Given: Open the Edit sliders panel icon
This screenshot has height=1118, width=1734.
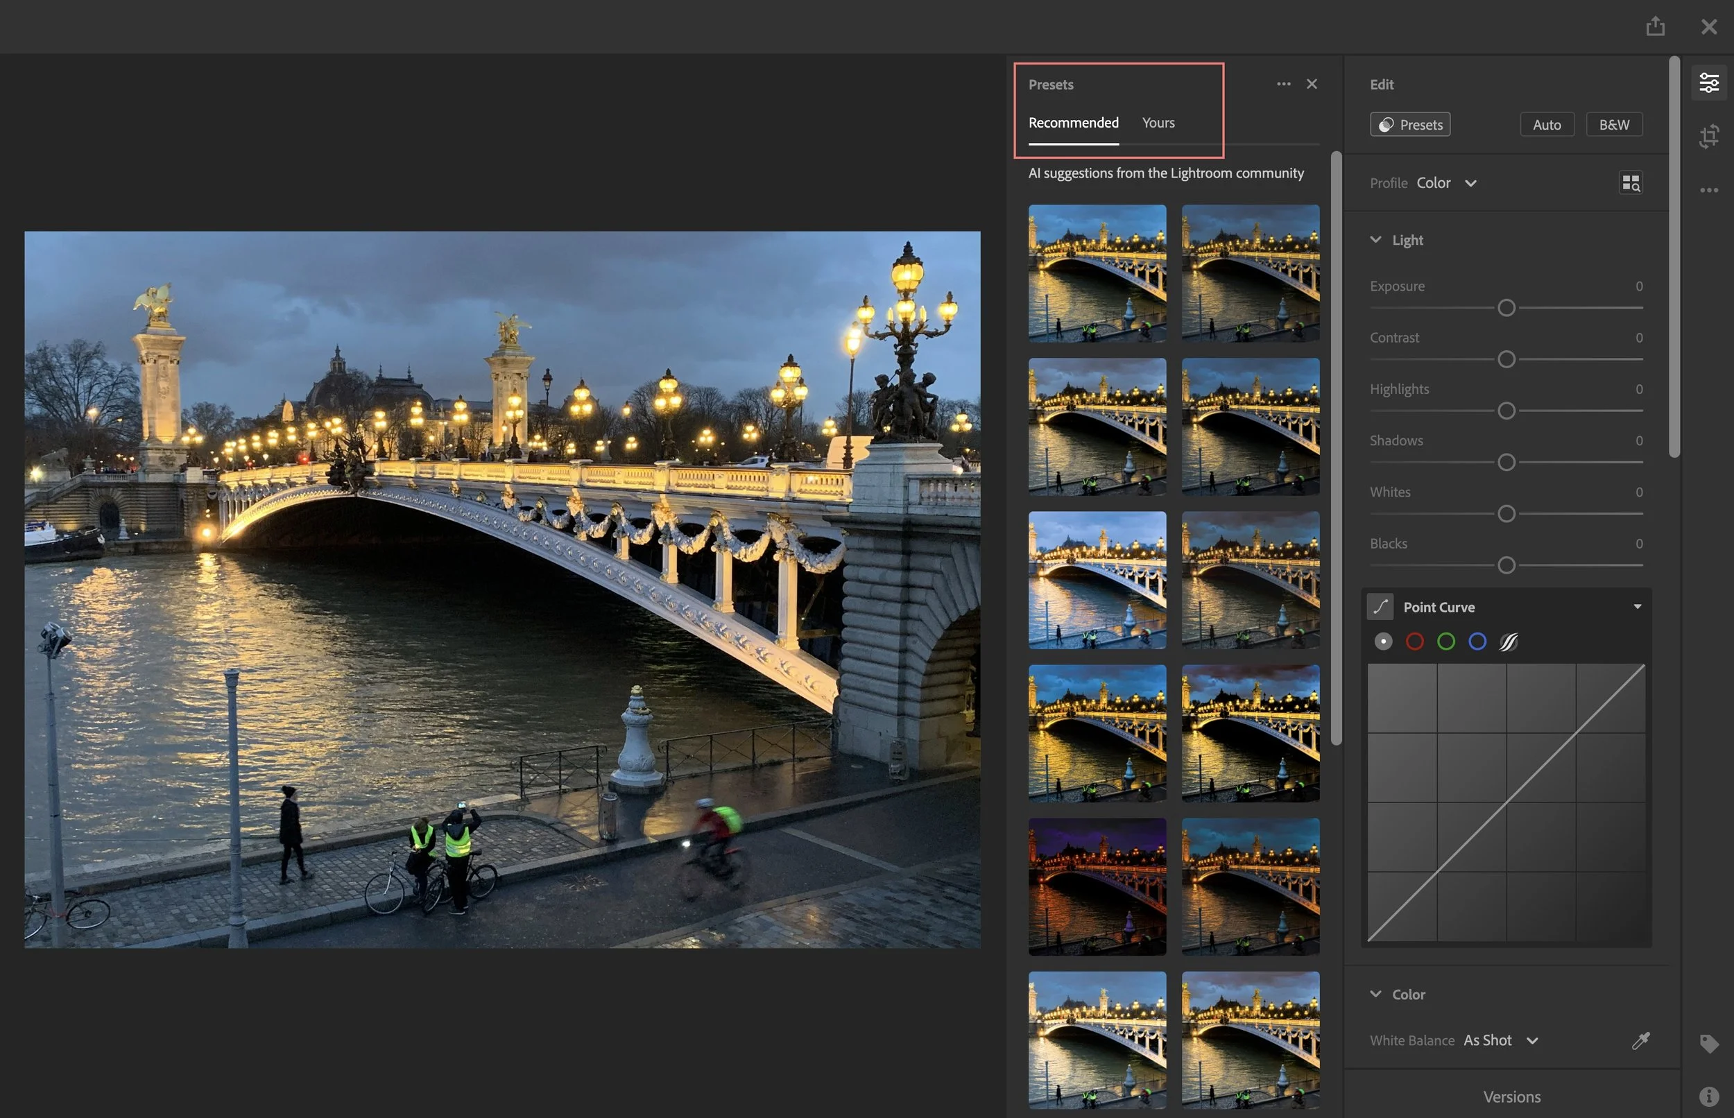Looking at the screenshot, I should point(1708,83).
